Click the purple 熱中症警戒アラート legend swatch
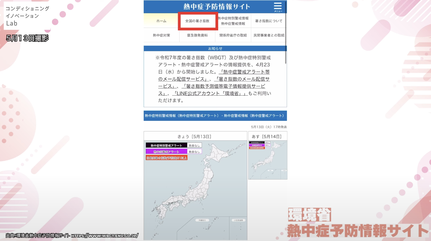Image resolution: width=431 pixels, height=241 pixels. click(x=166, y=152)
